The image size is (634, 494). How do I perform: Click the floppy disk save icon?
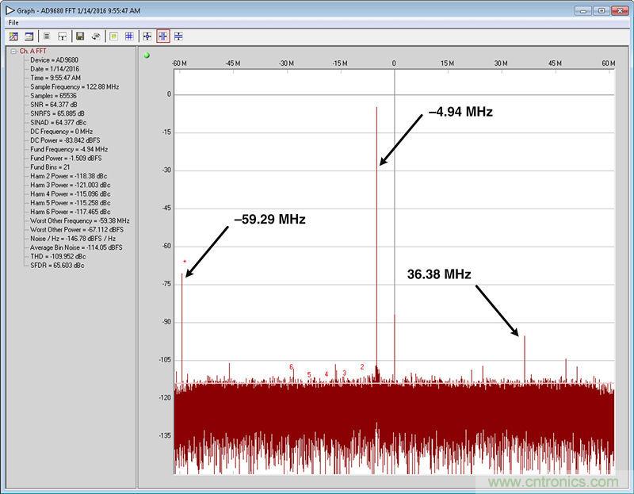click(x=79, y=36)
